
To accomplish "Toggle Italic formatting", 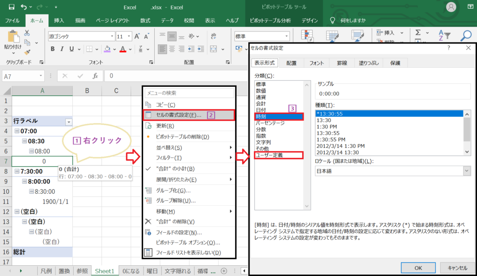I will [61, 48].
